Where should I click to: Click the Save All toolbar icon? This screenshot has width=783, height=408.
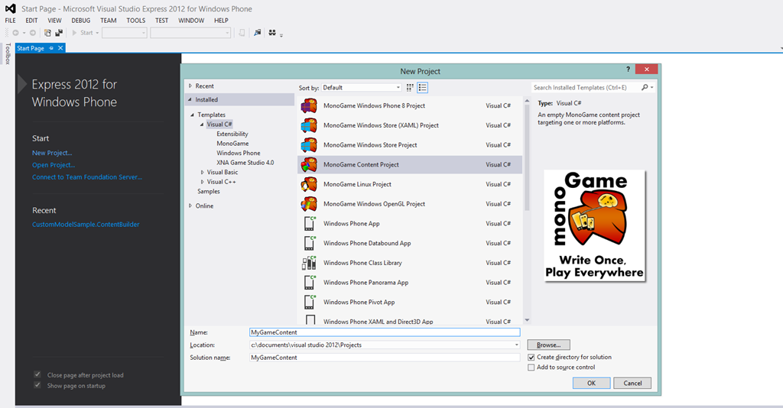click(x=59, y=33)
